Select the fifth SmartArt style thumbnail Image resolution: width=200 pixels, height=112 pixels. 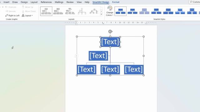pyautogui.click(x=168, y=11)
